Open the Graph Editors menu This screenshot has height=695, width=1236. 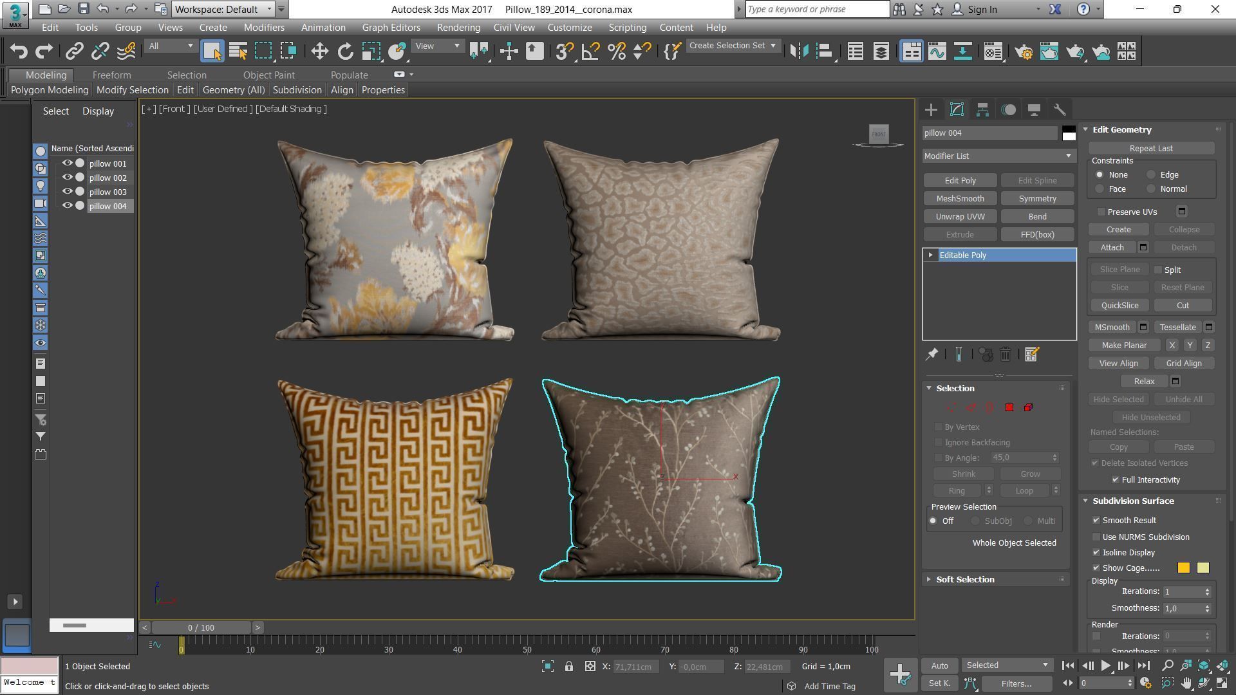pyautogui.click(x=391, y=27)
